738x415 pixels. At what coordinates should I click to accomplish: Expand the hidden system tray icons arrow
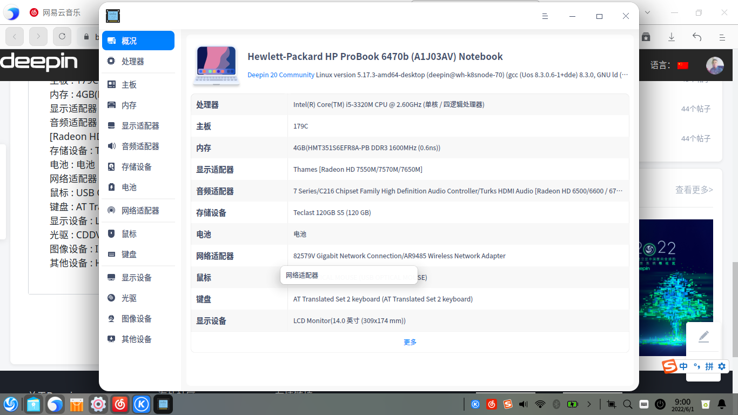(589, 404)
